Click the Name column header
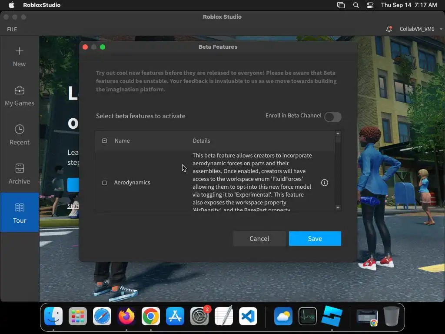This screenshot has width=445, height=334. (x=122, y=140)
